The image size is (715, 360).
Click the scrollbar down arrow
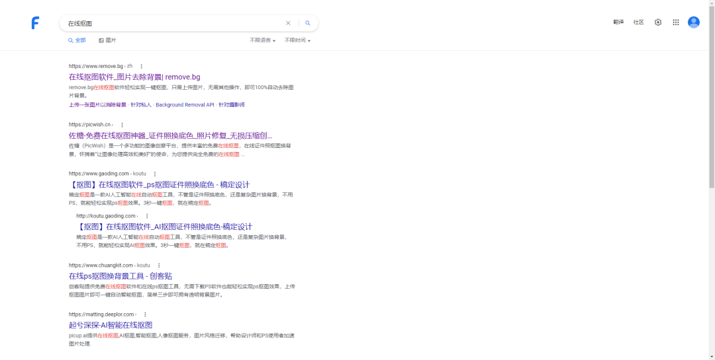click(x=711, y=357)
